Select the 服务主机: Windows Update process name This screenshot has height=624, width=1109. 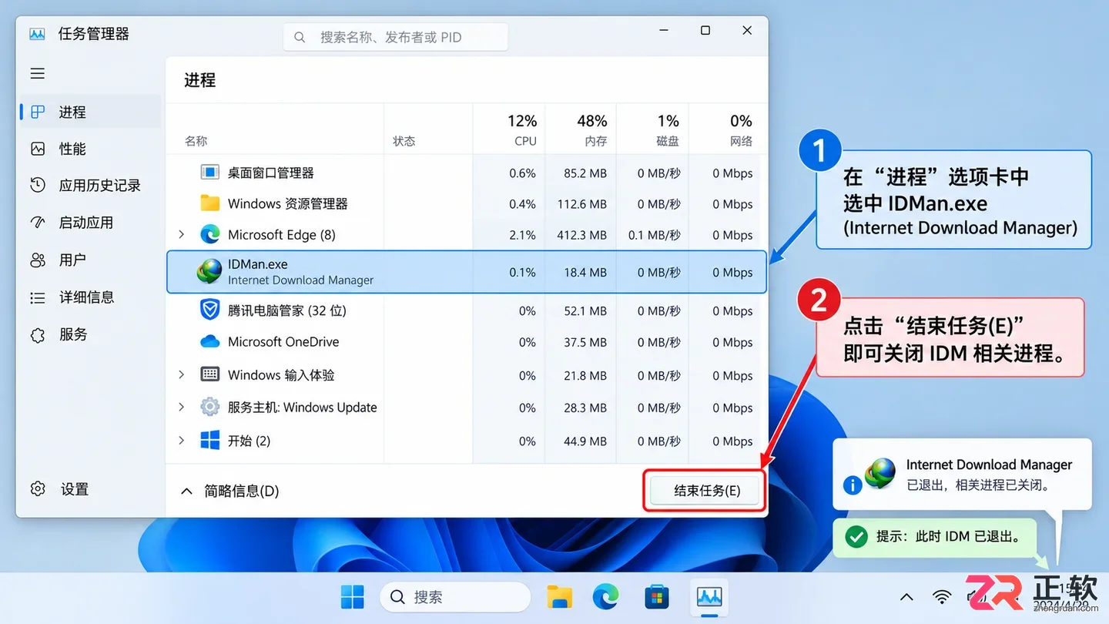click(303, 408)
